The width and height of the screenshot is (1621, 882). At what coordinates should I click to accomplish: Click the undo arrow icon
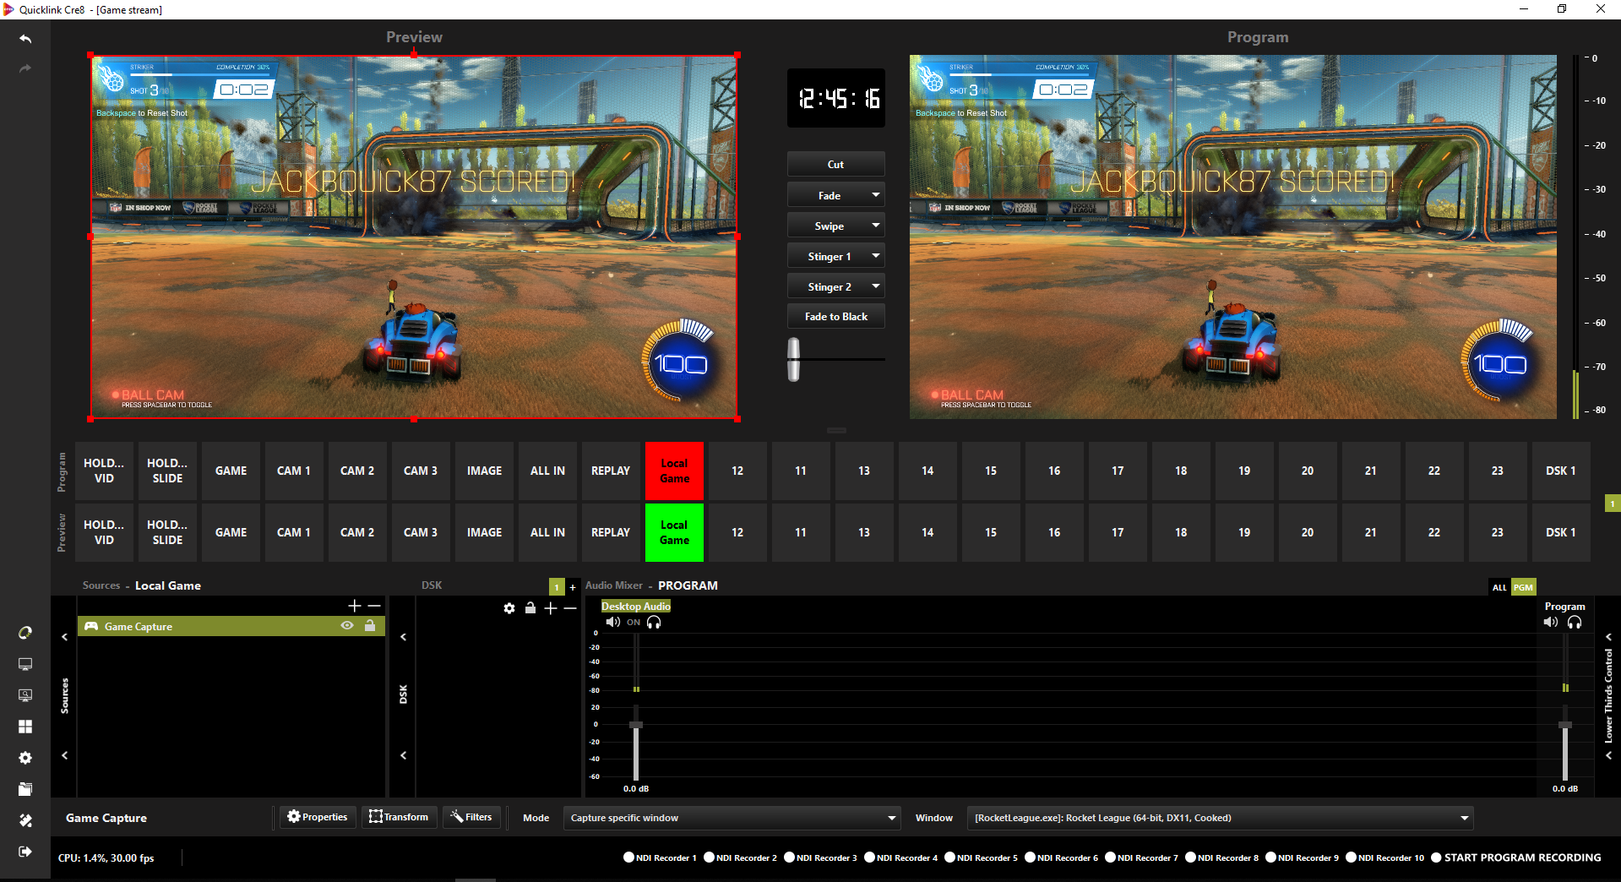(25, 39)
